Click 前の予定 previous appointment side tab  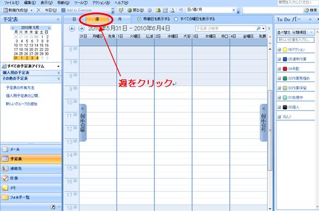tap(83, 122)
